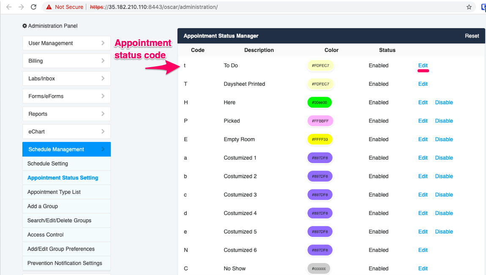Bookmark page with star icon
This screenshot has width=486, height=275.
pyautogui.click(x=469, y=7)
